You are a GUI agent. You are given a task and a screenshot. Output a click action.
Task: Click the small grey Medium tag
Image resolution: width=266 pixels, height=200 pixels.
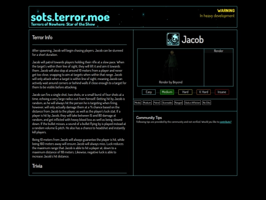tap(147, 103)
